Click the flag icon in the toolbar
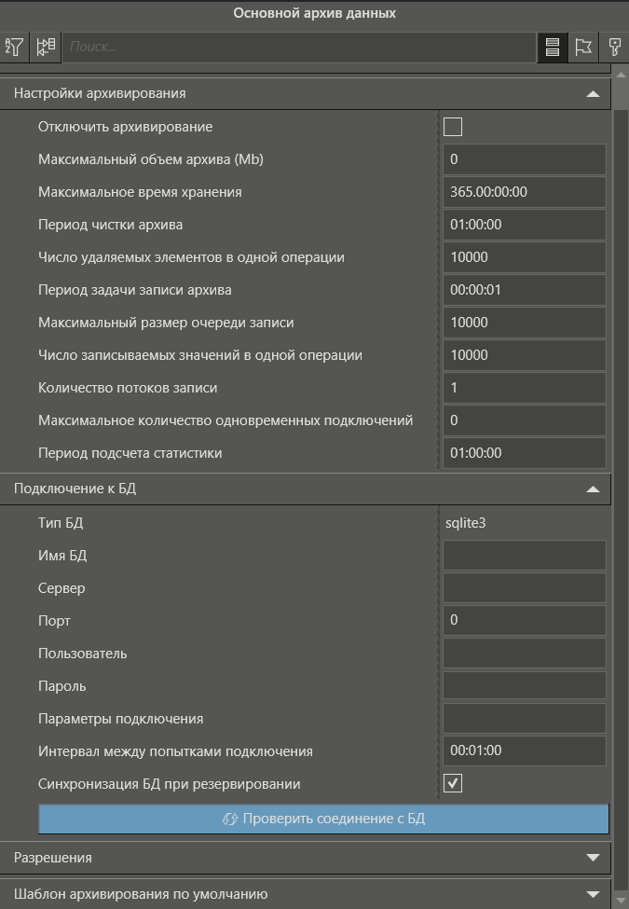Image resolution: width=629 pixels, height=909 pixels. pyautogui.click(x=583, y=47)
